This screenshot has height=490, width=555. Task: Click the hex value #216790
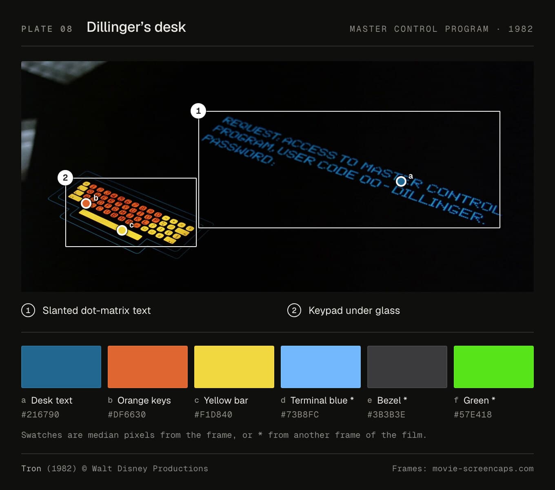[40, 415]
